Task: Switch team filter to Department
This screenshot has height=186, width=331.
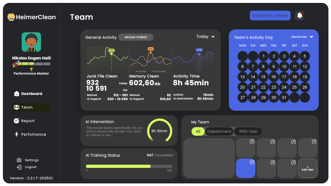Action: click(x=219, y=131)
